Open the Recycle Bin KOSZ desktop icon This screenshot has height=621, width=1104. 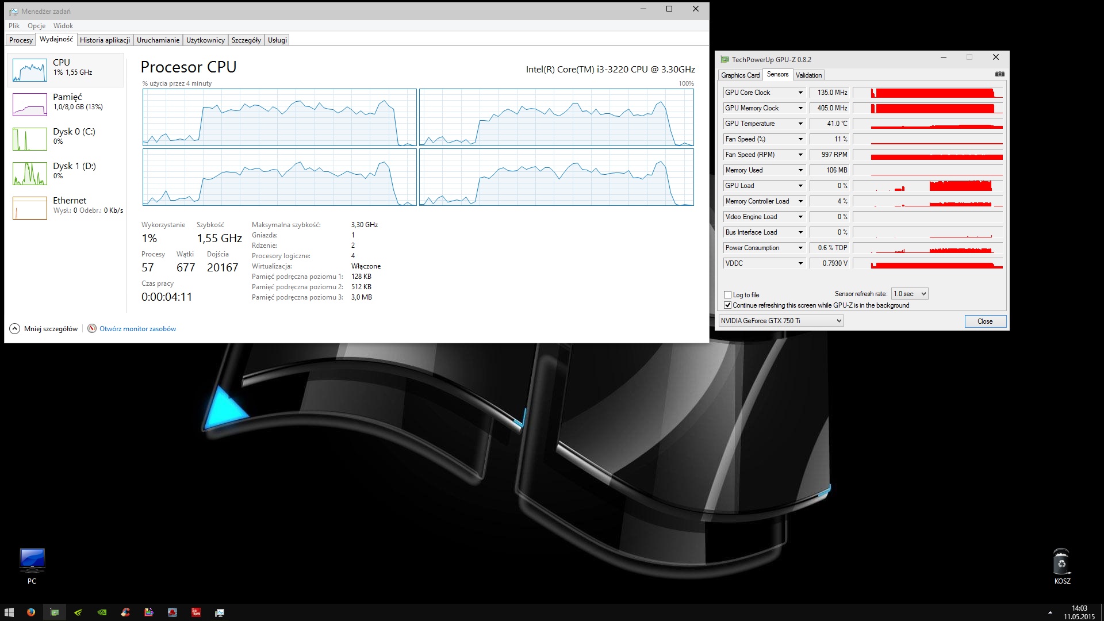pos(1061,563)
